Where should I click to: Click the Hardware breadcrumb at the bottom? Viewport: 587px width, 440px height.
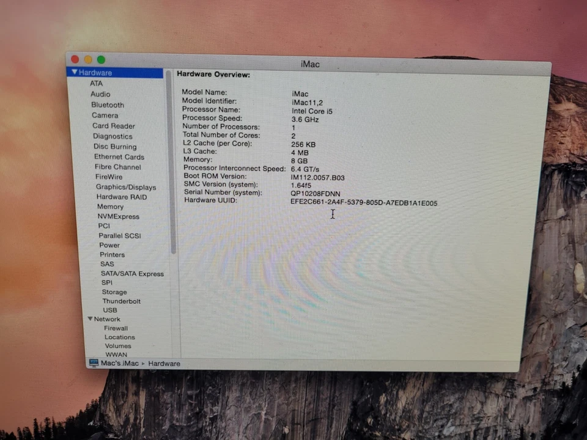[164, 363]
